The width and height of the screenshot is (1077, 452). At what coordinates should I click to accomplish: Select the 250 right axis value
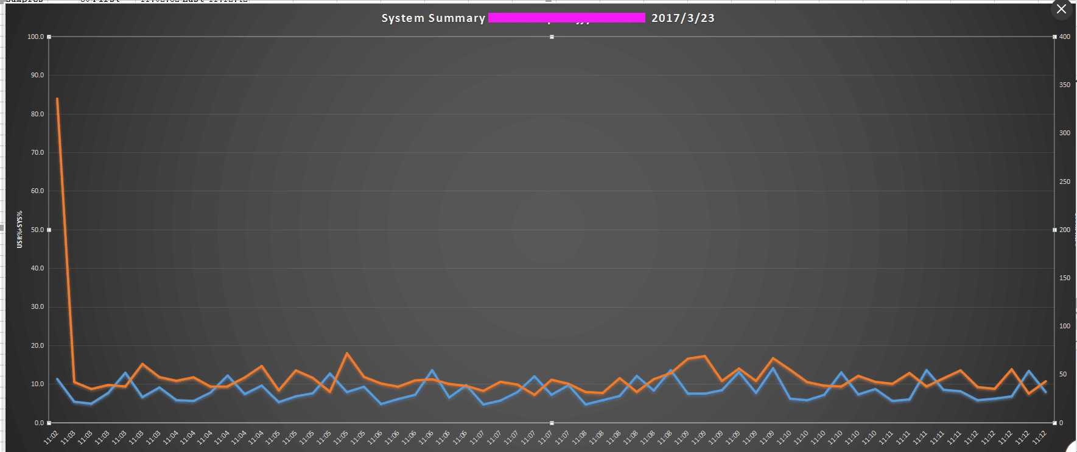coord(1065,182)
